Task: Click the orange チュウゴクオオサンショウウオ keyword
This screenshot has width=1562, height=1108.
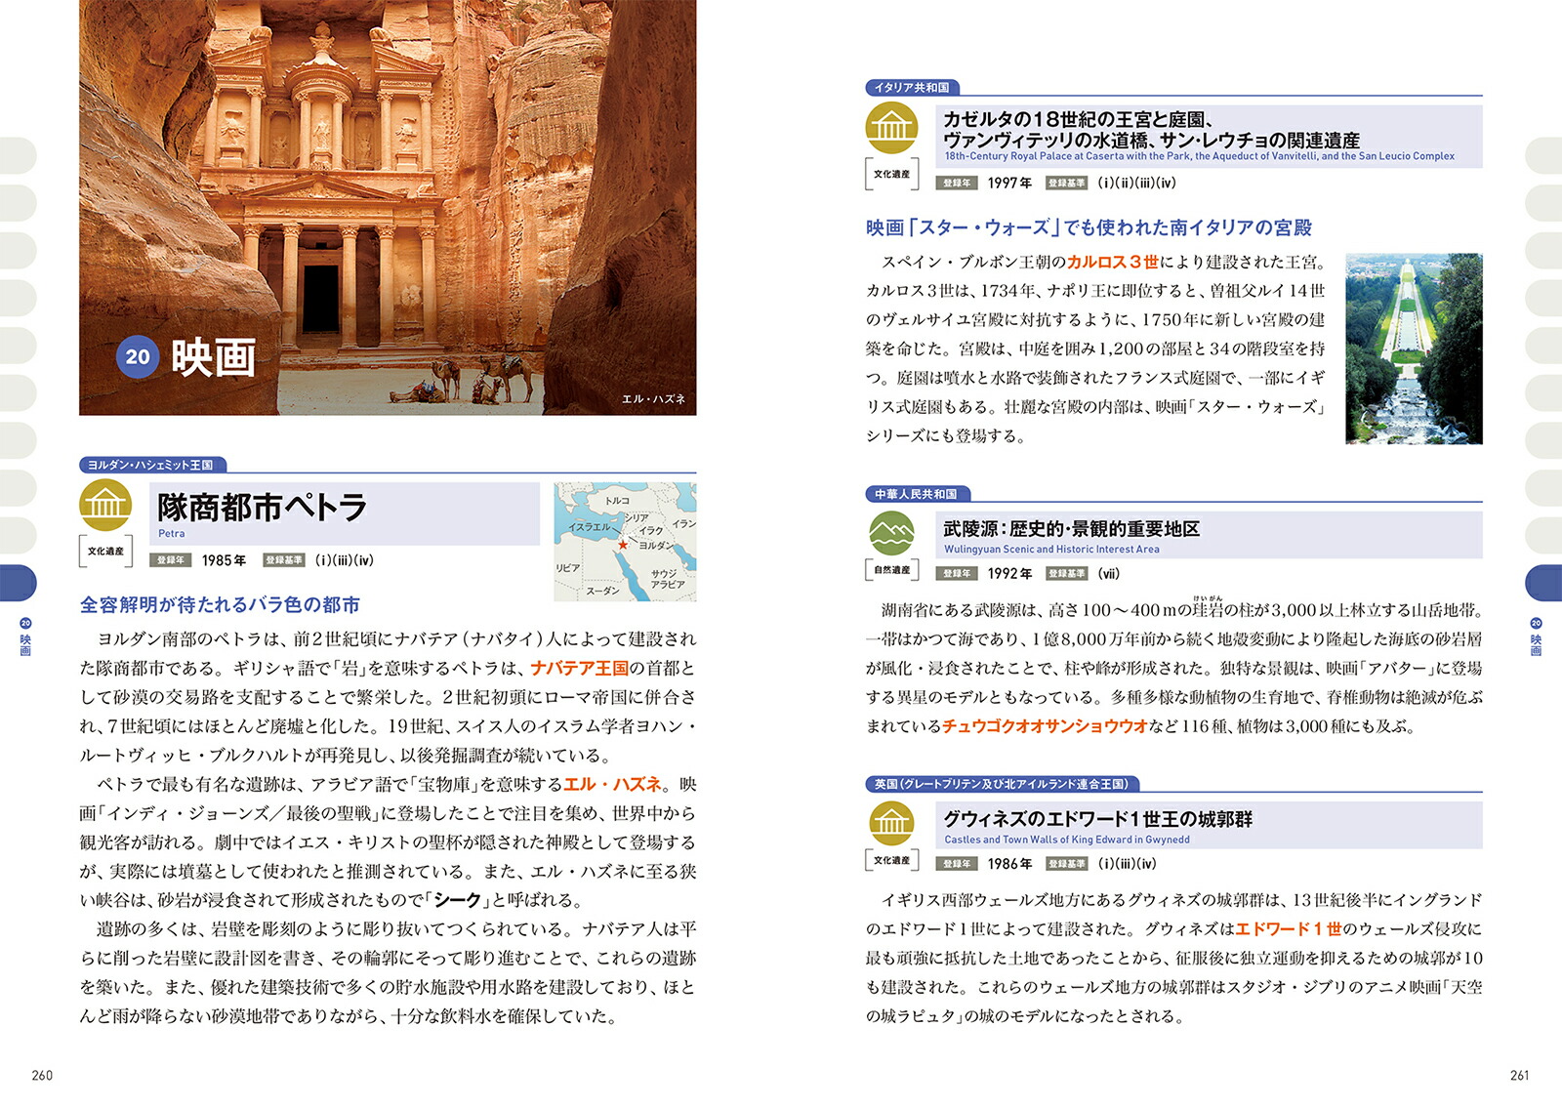Action: click(x=1045, y=726)
